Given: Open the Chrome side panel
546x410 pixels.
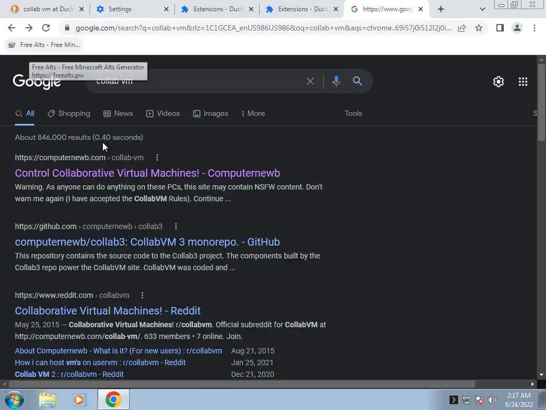Looking at the screenshot, I should click(500, 28).
